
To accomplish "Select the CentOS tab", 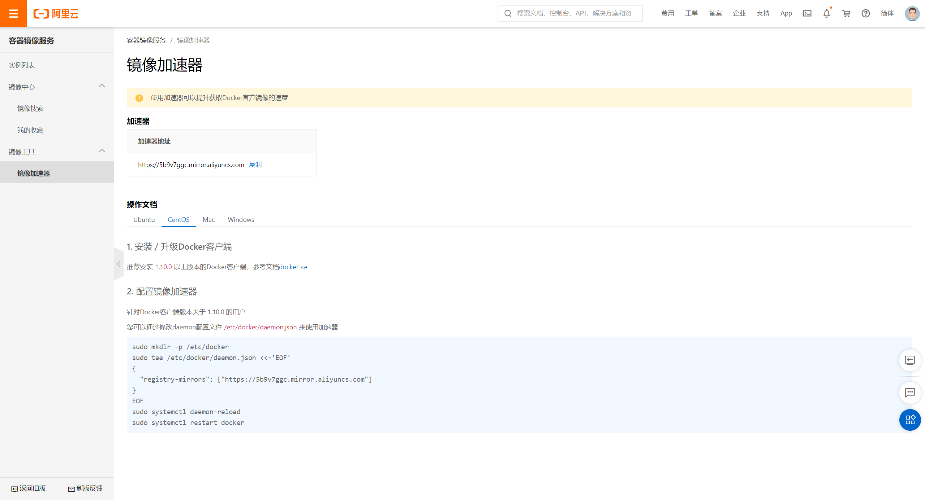I will tap(178, 219).
